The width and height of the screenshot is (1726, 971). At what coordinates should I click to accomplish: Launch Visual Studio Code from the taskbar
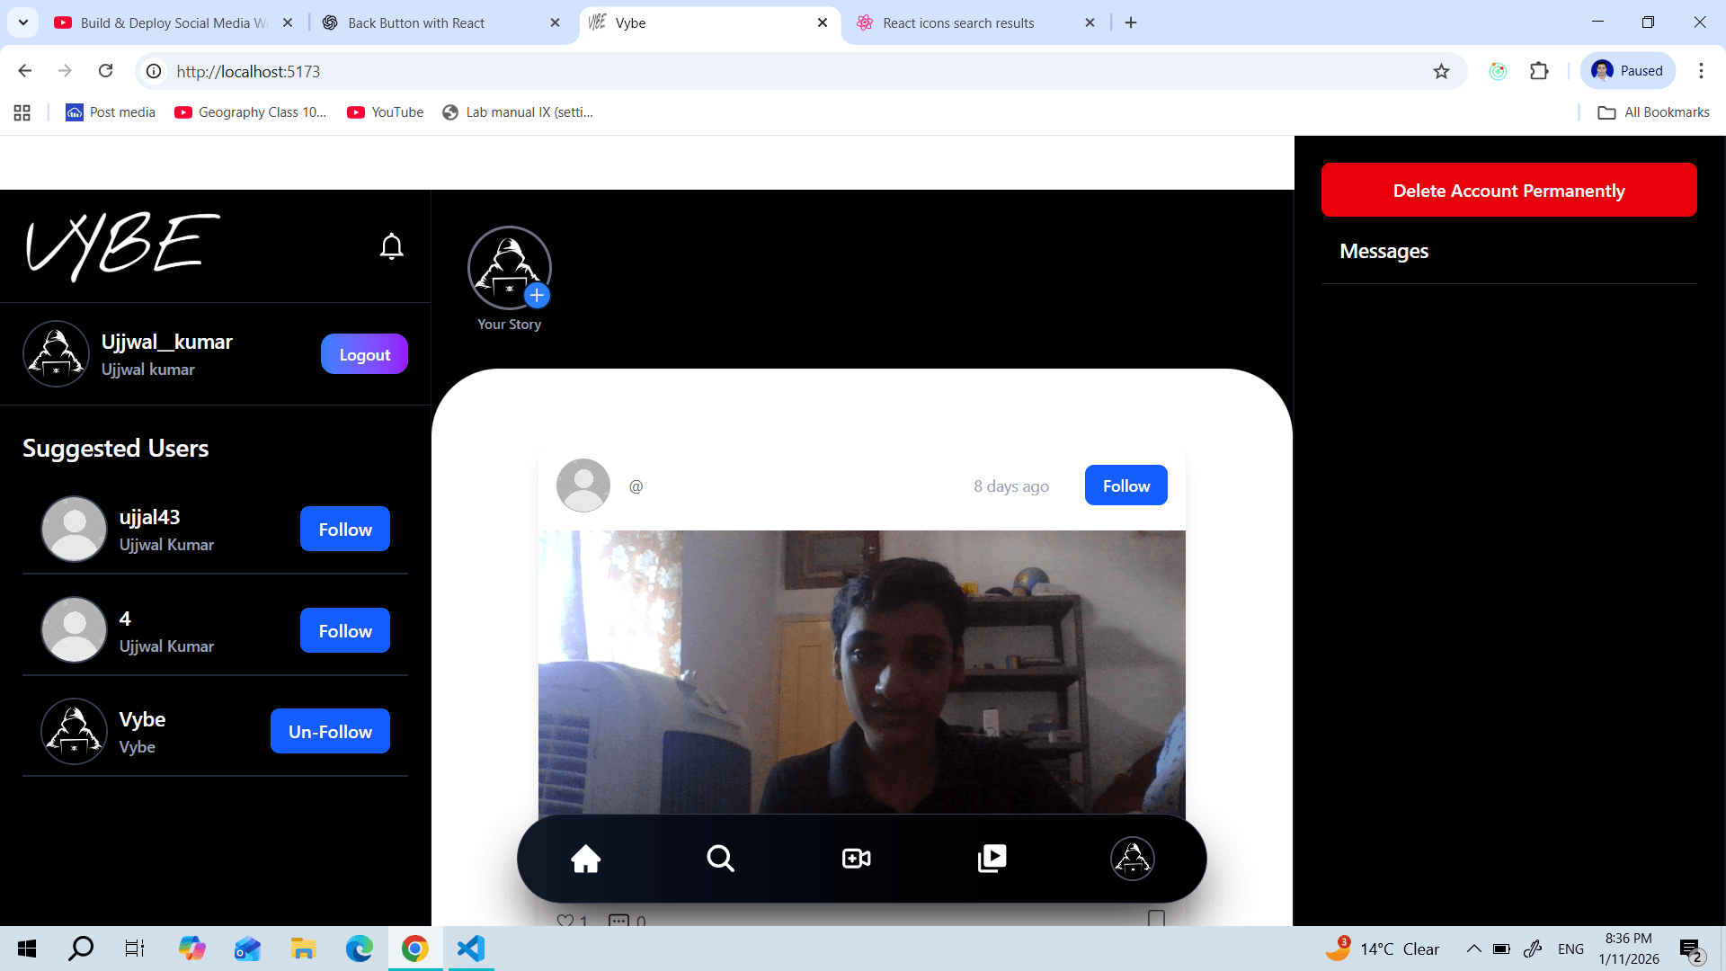point(470,948)
